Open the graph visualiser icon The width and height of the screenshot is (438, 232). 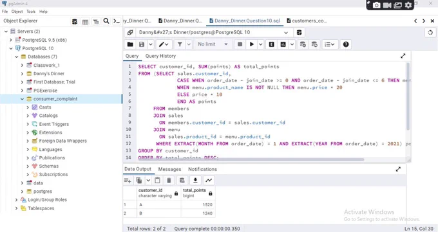pos(209,181)
